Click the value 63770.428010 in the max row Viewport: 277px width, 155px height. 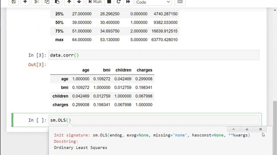(x=164, y=40)
